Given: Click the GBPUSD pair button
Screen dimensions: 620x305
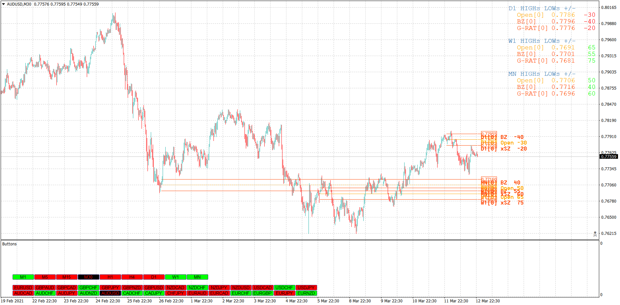Looking at the screenshot, I should click(x=154, y=288).
